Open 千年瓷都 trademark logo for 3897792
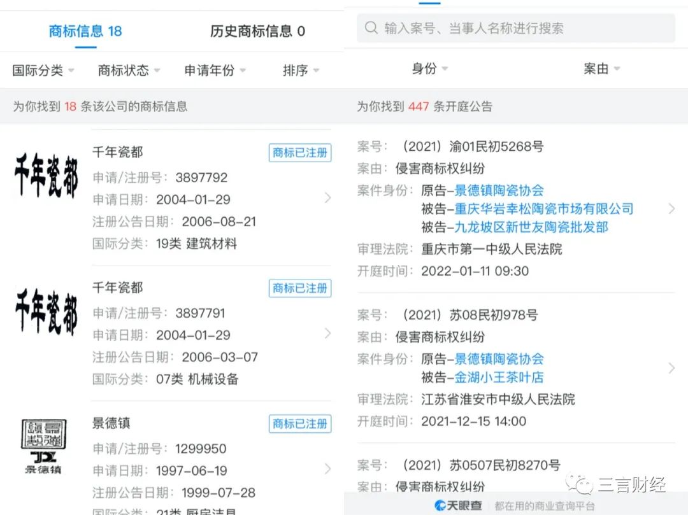This screenshot has height=515, width=688. [x=46, y=175]
